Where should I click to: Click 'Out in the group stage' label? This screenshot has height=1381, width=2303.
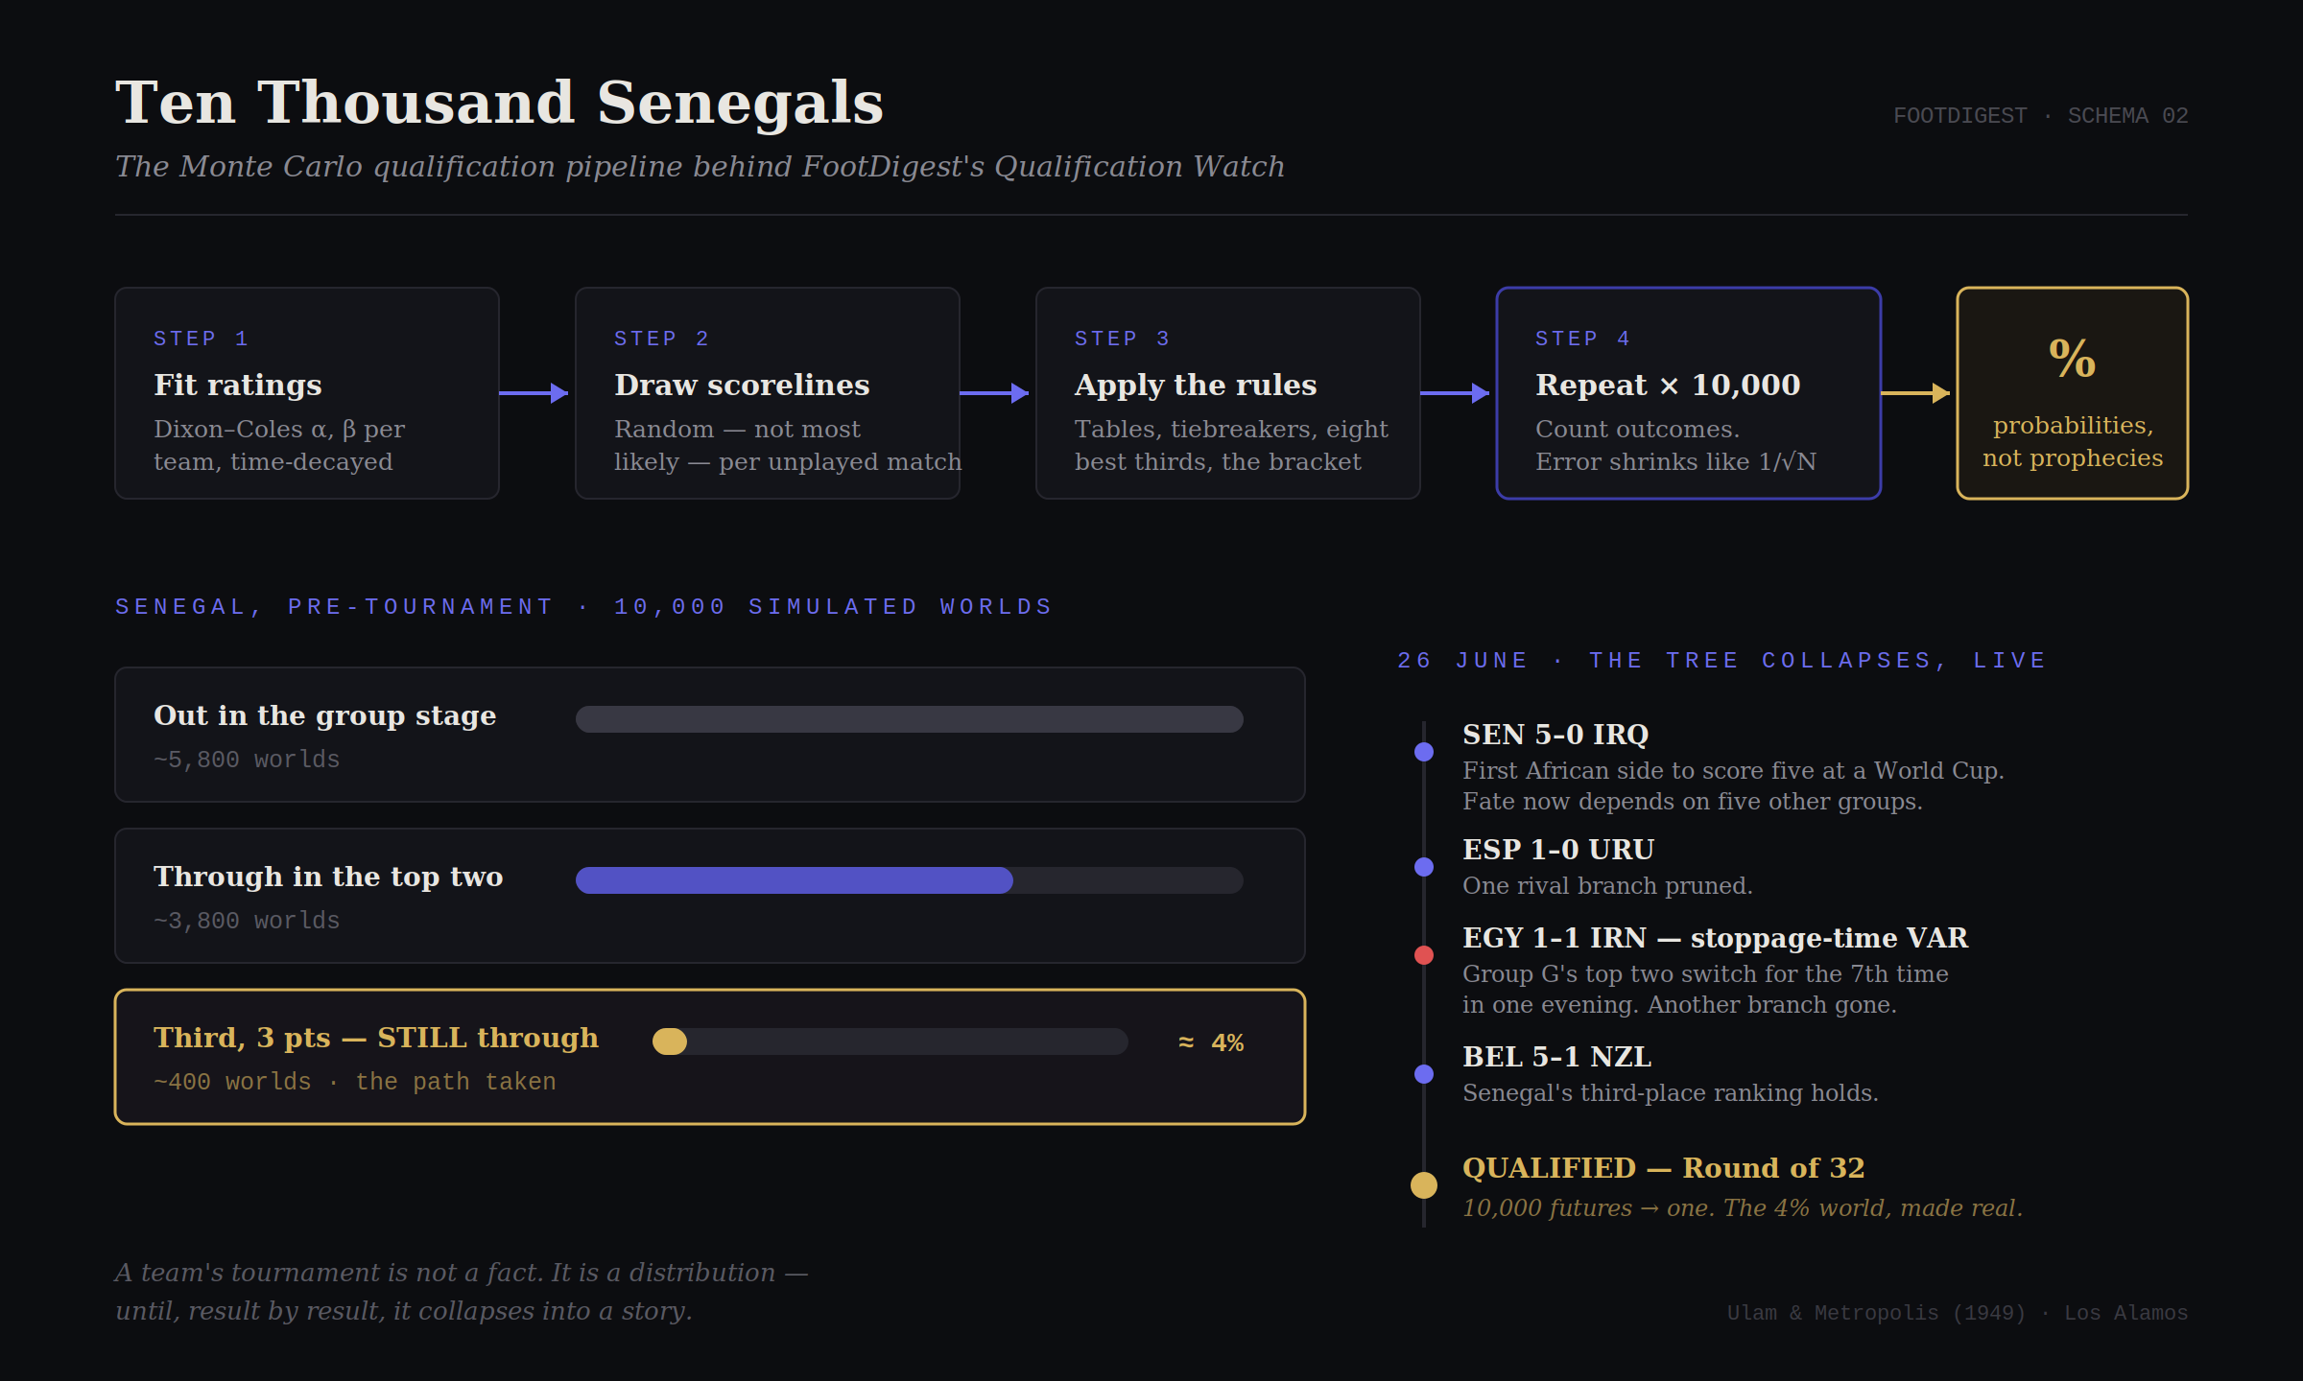coord(325,715)
